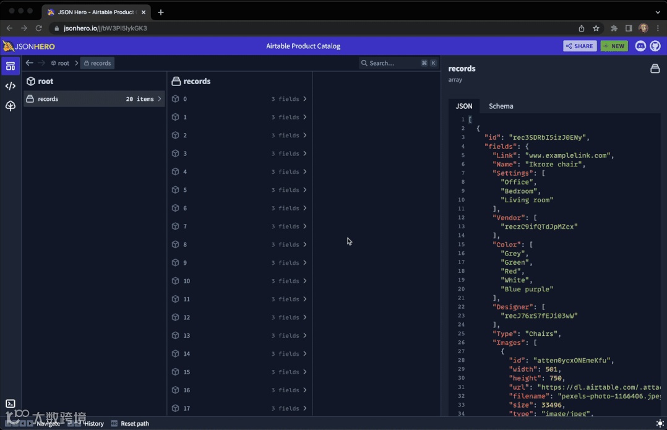This screenshot has width=667, height=430.
Task: Click the SHARE button
Action: pos(580,46)
